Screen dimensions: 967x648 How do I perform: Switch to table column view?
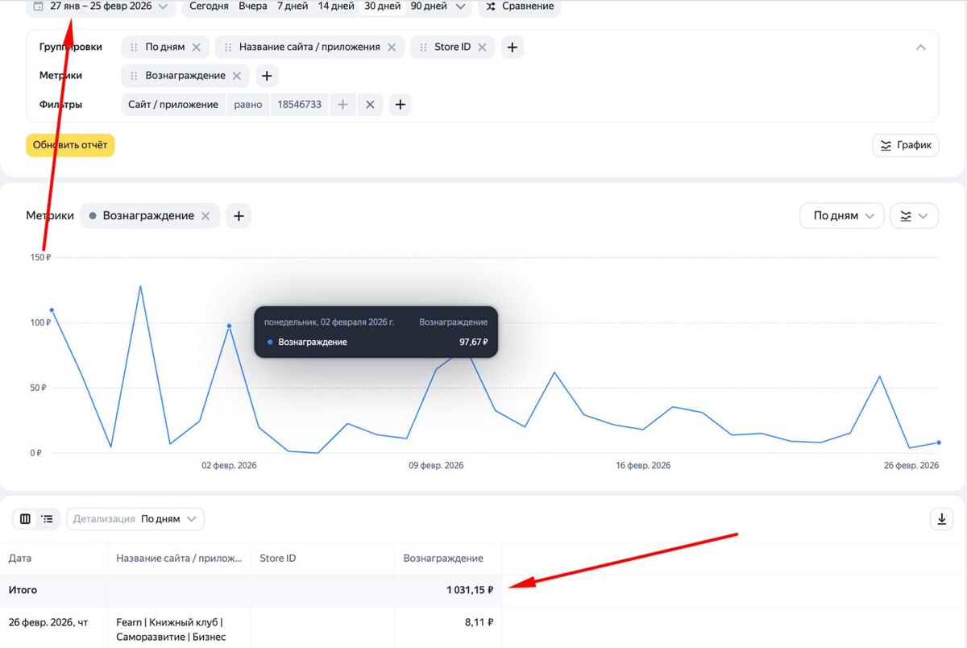tap(25, 519)
